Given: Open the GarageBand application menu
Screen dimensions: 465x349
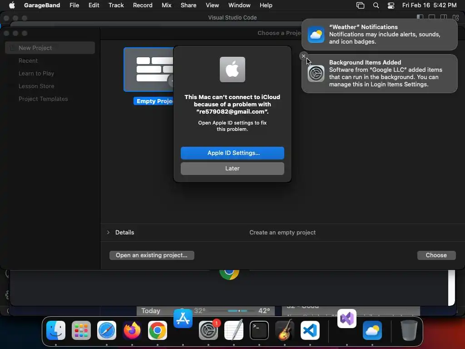Looking at the screenshot, I should pos(42,5).
